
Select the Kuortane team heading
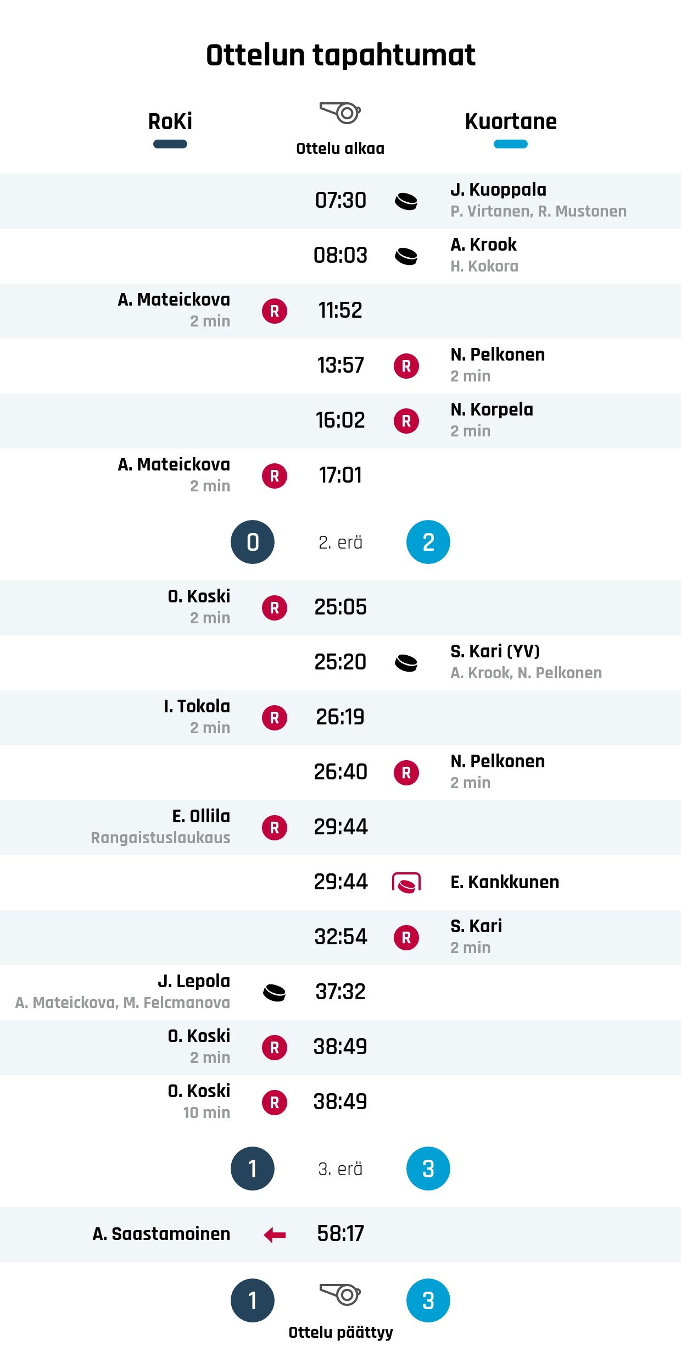coord(511,121)
